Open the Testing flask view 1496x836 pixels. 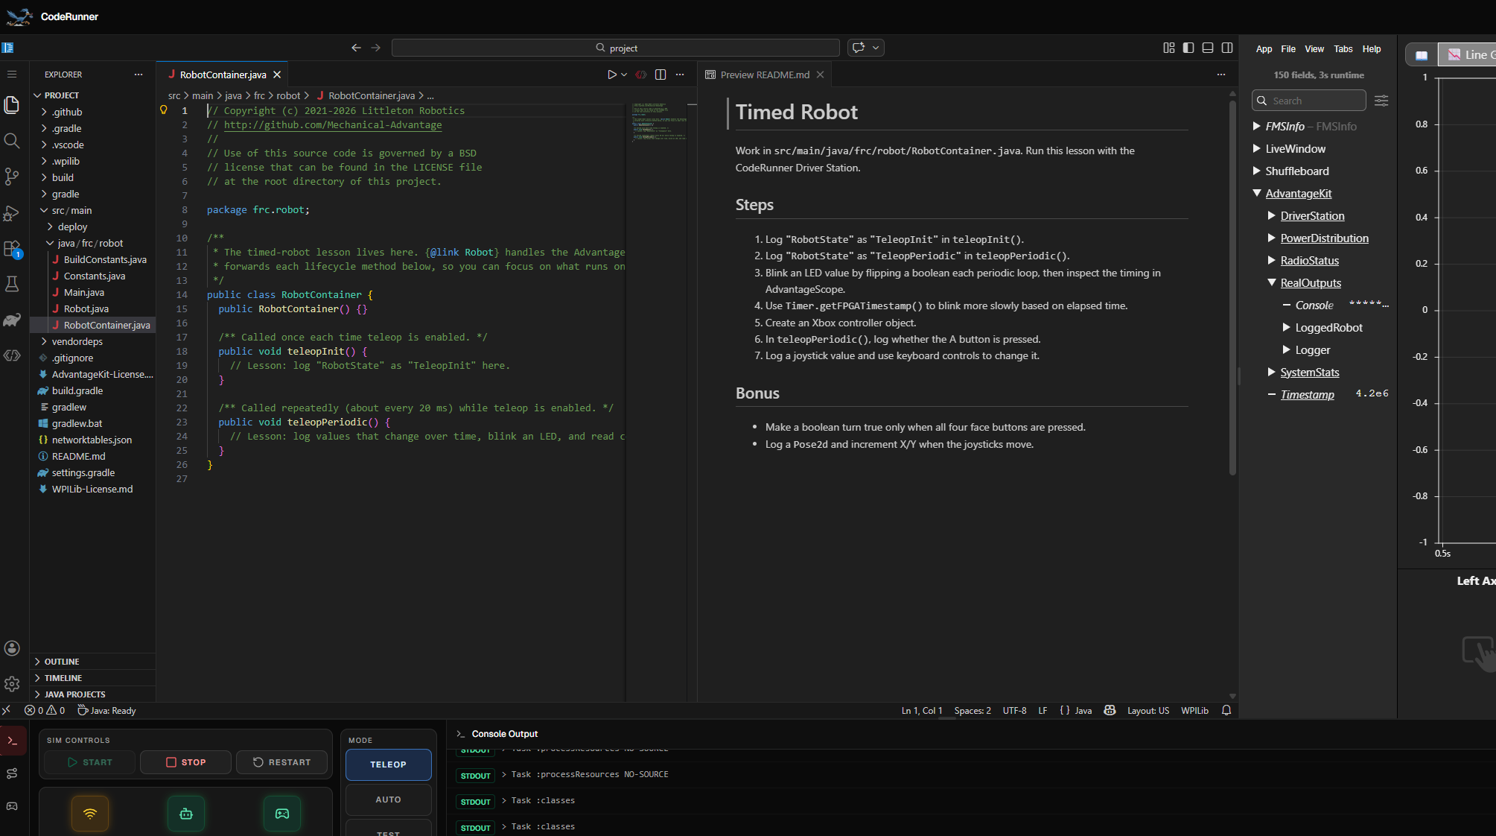point(12,284)
